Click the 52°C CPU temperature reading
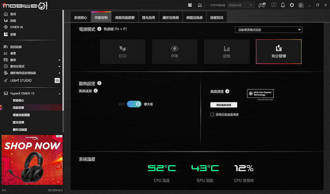330x194 pixels. 162,168
